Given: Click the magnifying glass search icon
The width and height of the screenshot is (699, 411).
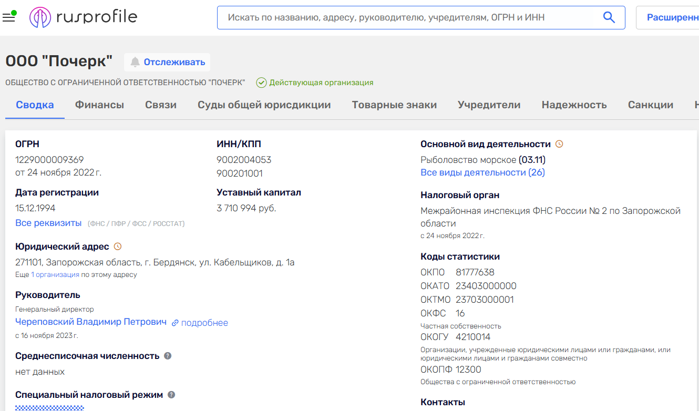Looking at the screenshot, I should point(609,17).
